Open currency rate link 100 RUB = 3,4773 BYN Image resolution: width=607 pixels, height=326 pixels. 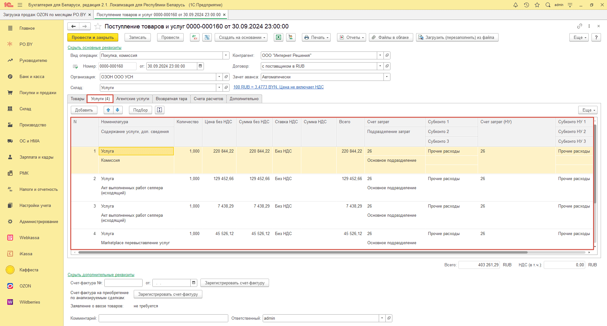tap(279, 87)
